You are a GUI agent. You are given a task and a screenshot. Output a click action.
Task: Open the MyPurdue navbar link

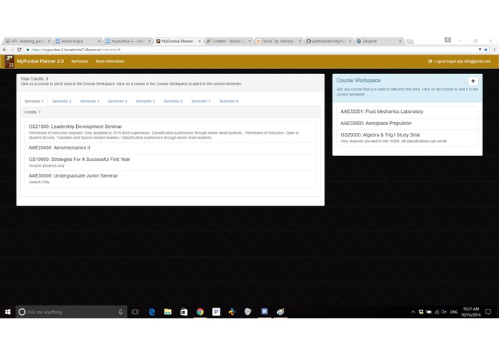pos(80,62)
